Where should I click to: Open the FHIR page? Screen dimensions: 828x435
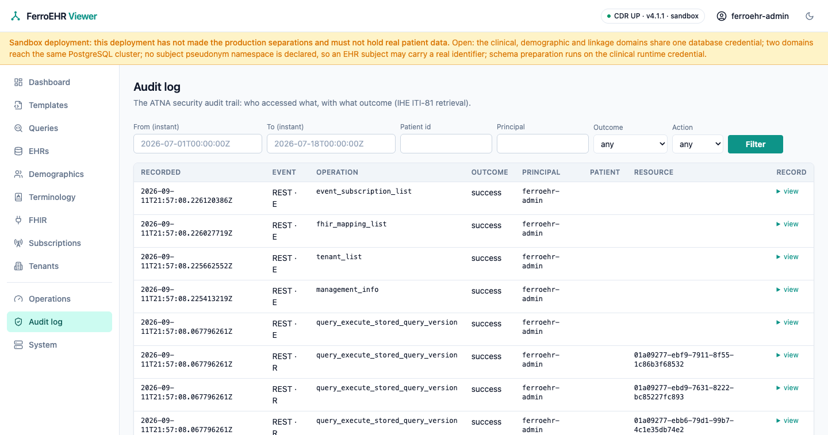click(59, 220)
